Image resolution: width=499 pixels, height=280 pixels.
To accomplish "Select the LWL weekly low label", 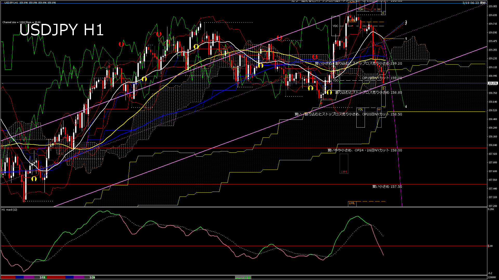I will pos(352,203).
